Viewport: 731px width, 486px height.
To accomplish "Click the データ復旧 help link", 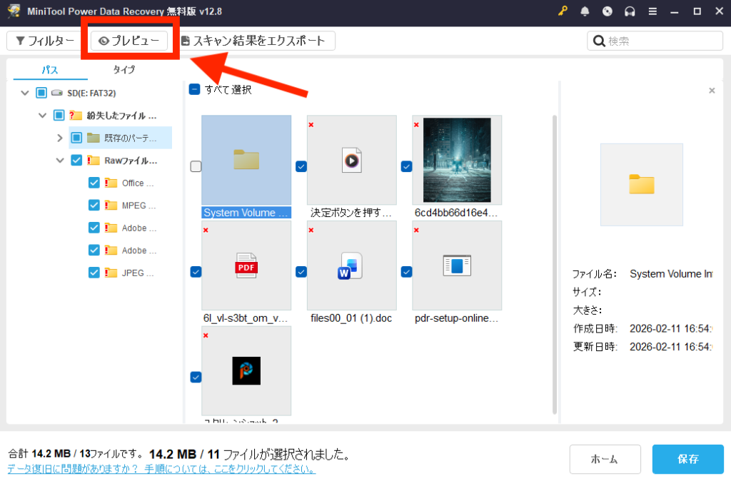I will 161,470.
